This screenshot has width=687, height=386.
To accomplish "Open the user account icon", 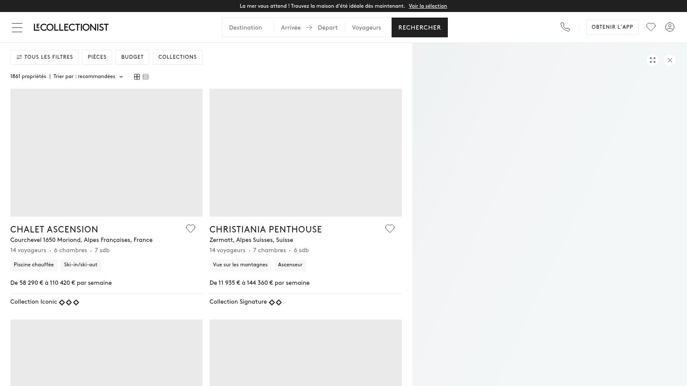I will point(670,27).
